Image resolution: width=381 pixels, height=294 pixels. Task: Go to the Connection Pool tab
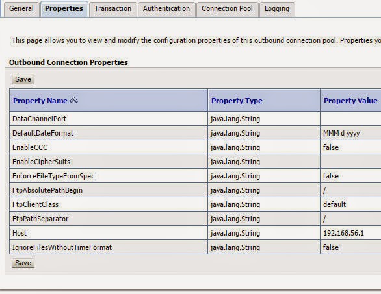click(x=227, y=9)
